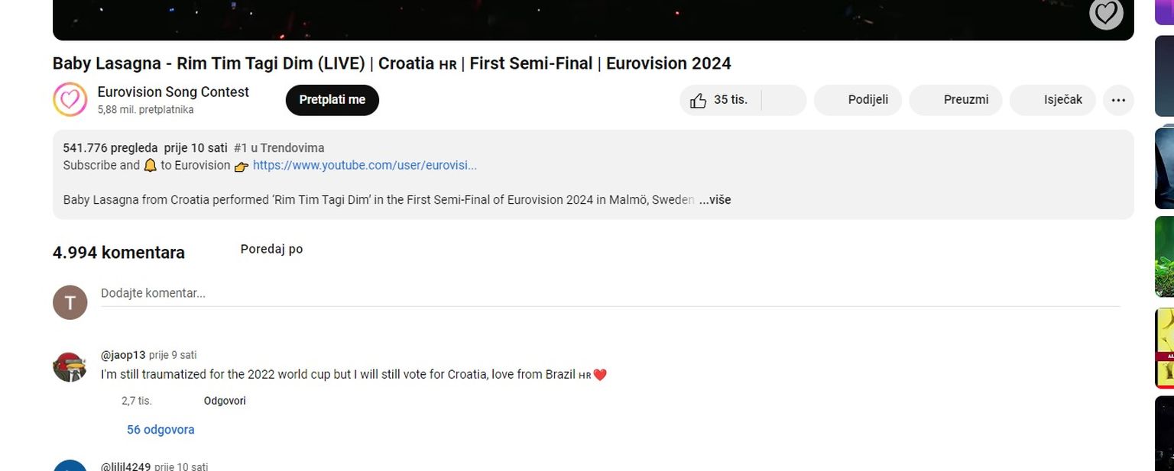Click the heart icon on the video
Viewport: 1174px width, 471px height.
pyautogui.click(x=1105, y=13)
